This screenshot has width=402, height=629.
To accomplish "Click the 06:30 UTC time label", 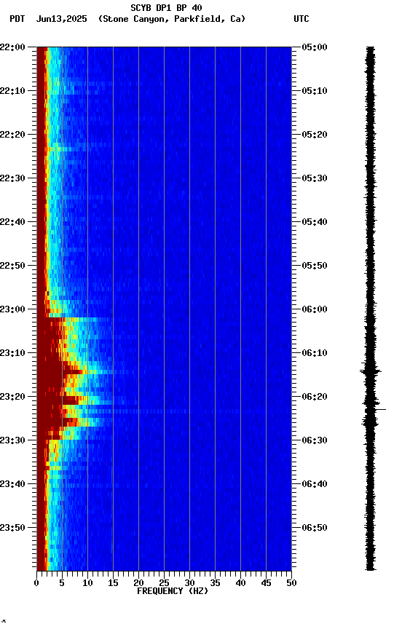I will click(x=315, y=440).
